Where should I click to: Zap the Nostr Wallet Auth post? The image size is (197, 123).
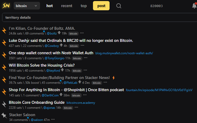(x=4, y=55)
